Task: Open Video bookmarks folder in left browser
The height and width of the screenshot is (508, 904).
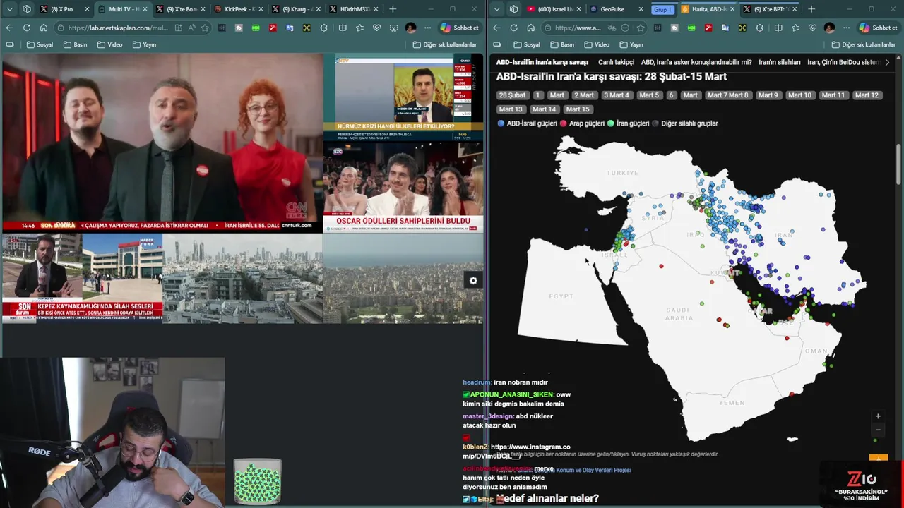Action: coord(109,44)
